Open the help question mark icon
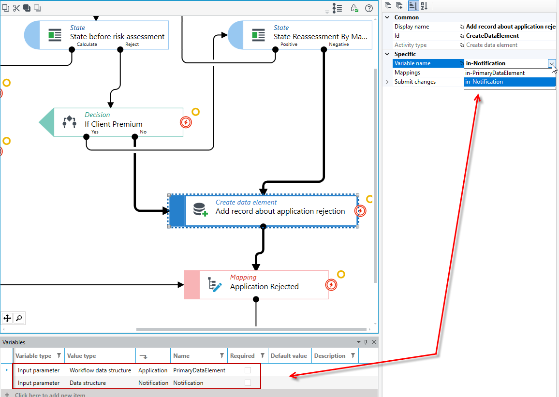Image resolution: width=559 pixels, height=397 pixels. 369,8
